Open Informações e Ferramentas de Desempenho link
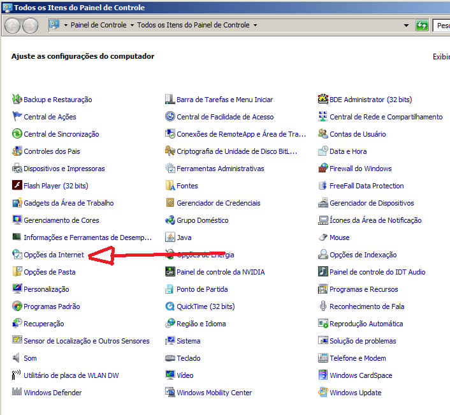Viewport: 450px width, 415px height. (87, 238)
